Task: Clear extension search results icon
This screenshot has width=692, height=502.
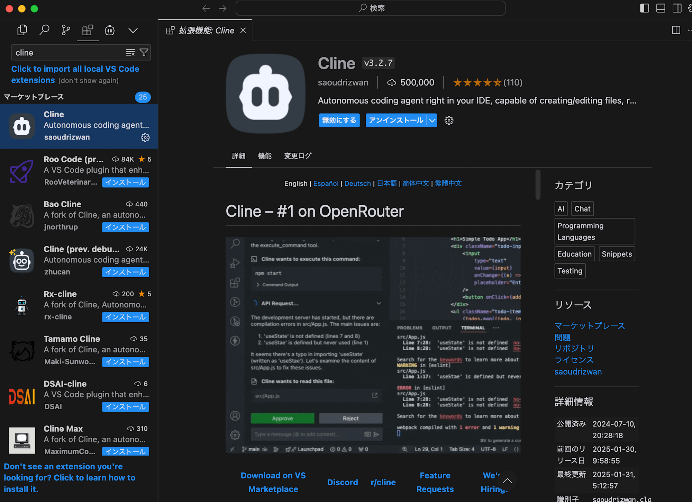Action: 130,53
